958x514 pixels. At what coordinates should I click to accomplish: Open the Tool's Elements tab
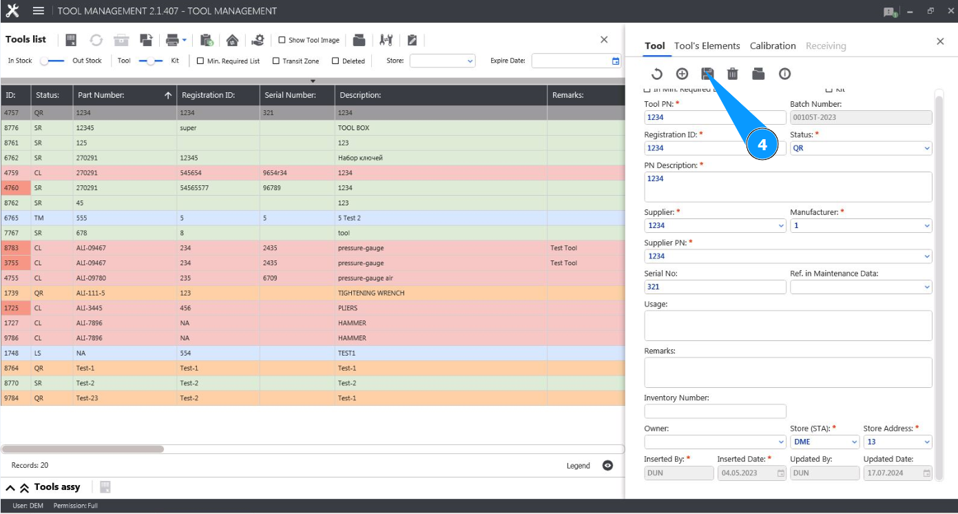pos(707,45)
